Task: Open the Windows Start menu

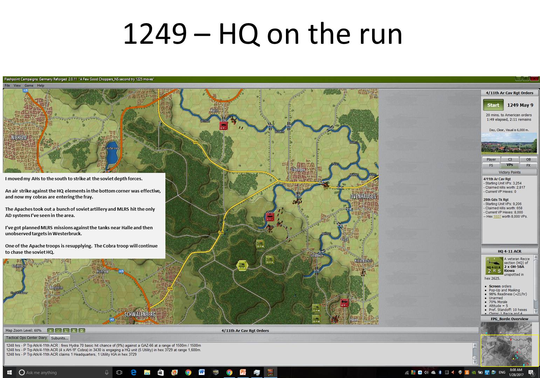Action: click(x=9, y=372)
